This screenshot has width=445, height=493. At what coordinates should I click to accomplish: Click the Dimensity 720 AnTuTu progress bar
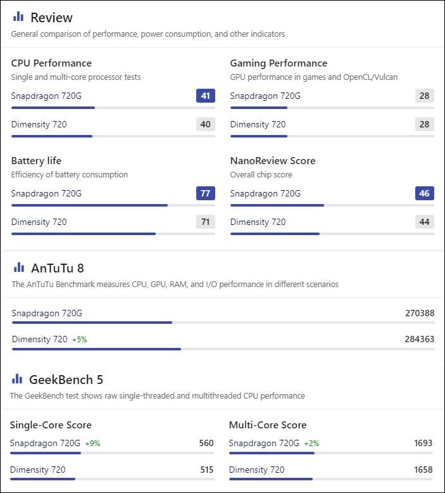click(223, 349)
